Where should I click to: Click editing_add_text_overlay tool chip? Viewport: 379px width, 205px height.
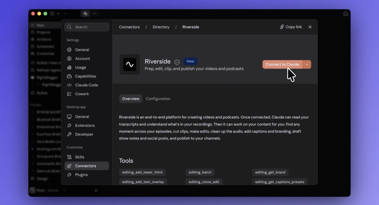pos(143,182)
